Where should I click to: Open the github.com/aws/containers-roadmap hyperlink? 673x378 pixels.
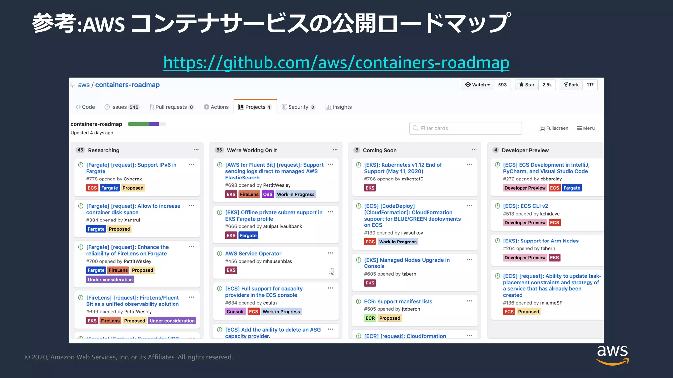click(336, 62)
